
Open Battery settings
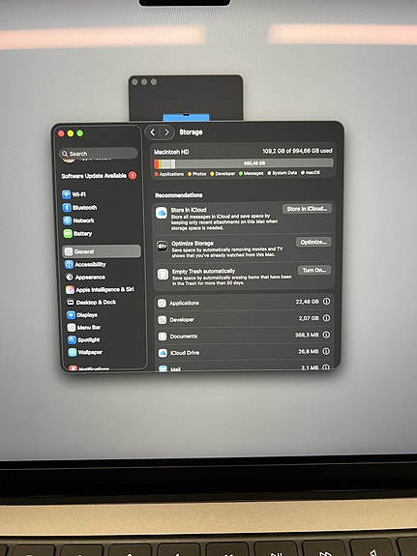point(78,234)
